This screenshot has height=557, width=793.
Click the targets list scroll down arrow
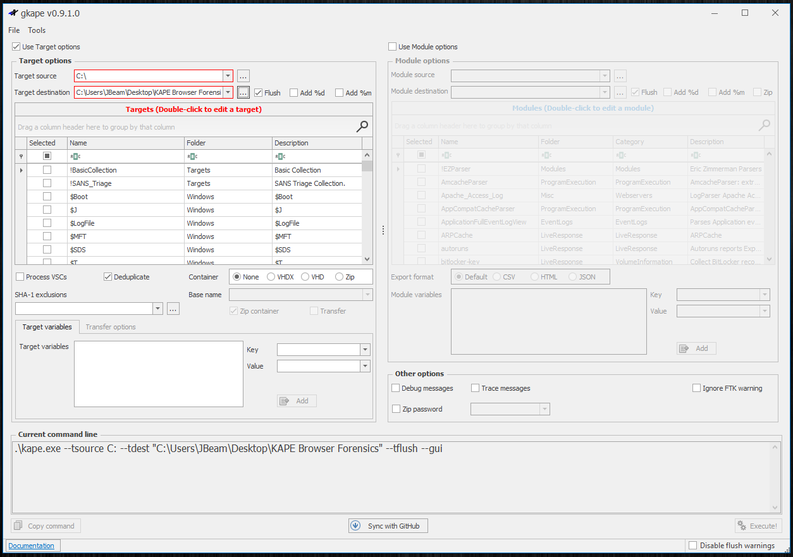click(367, 259)
